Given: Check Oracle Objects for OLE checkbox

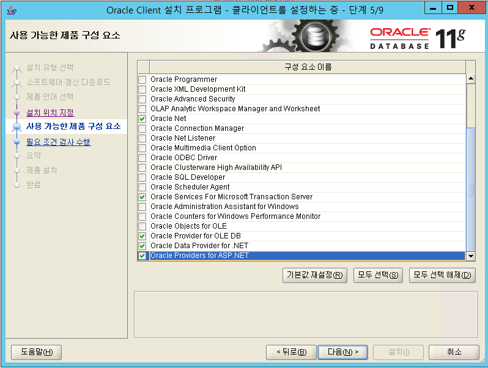Looking at the screenshot, I should pyautogui.click(x=142, y=226).
